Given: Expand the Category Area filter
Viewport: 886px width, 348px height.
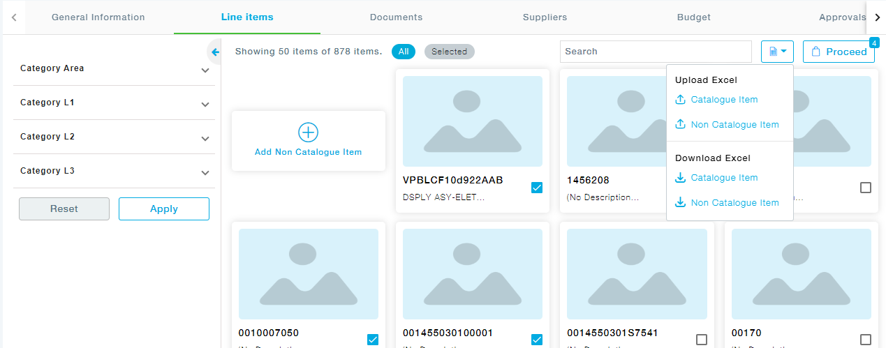Looking at the screenshot, I should 205,70.
